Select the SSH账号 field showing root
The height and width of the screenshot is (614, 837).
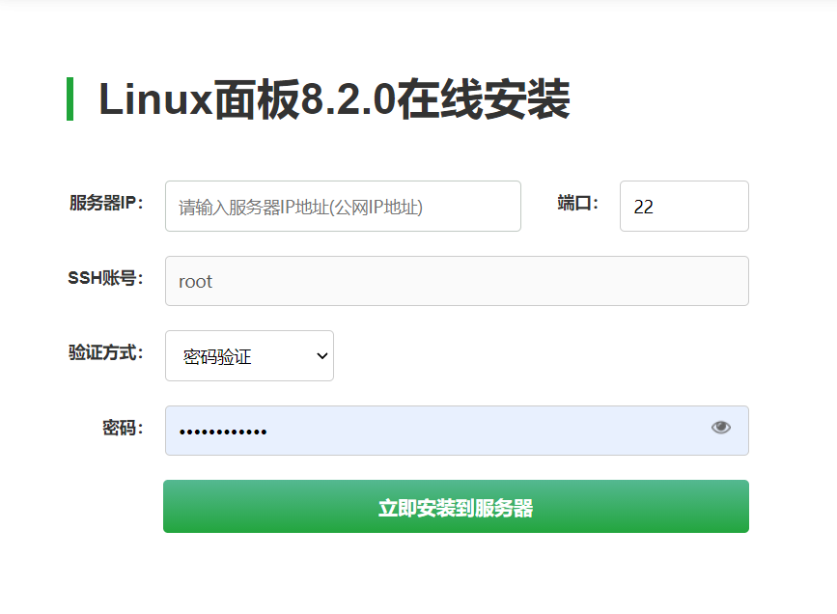[457, 281]
